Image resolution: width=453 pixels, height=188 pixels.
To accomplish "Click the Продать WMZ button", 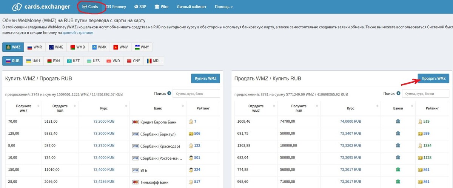I will point(433,79).
